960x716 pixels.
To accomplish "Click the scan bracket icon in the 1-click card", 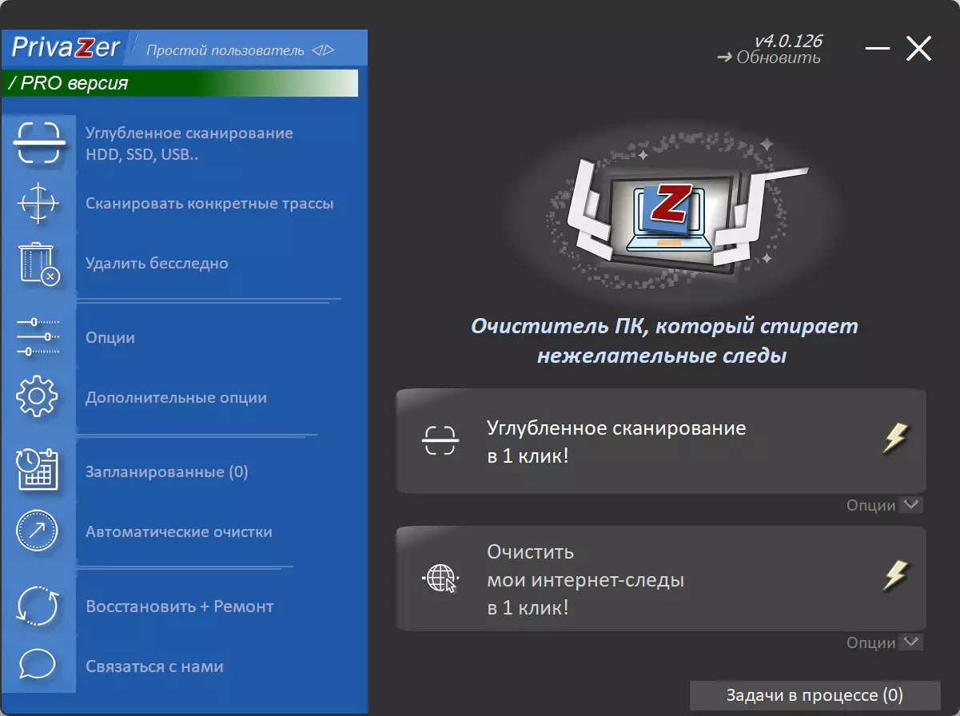I will [440, 440].
